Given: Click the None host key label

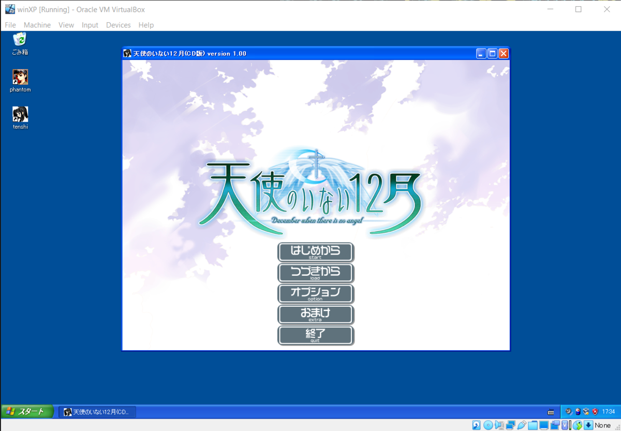Looking at the screenshot, I should (x=603, y=425).
